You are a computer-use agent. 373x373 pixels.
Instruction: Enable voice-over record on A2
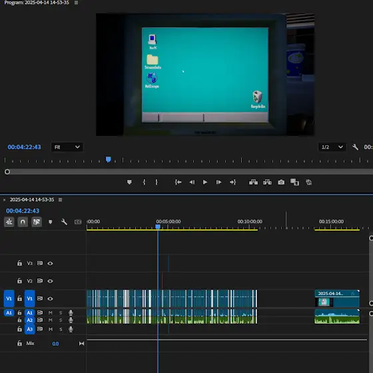71,320
